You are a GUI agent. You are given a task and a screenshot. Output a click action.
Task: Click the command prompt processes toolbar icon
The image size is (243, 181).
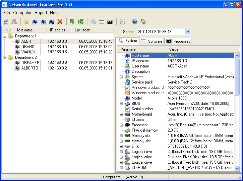(x=110, y=22)
